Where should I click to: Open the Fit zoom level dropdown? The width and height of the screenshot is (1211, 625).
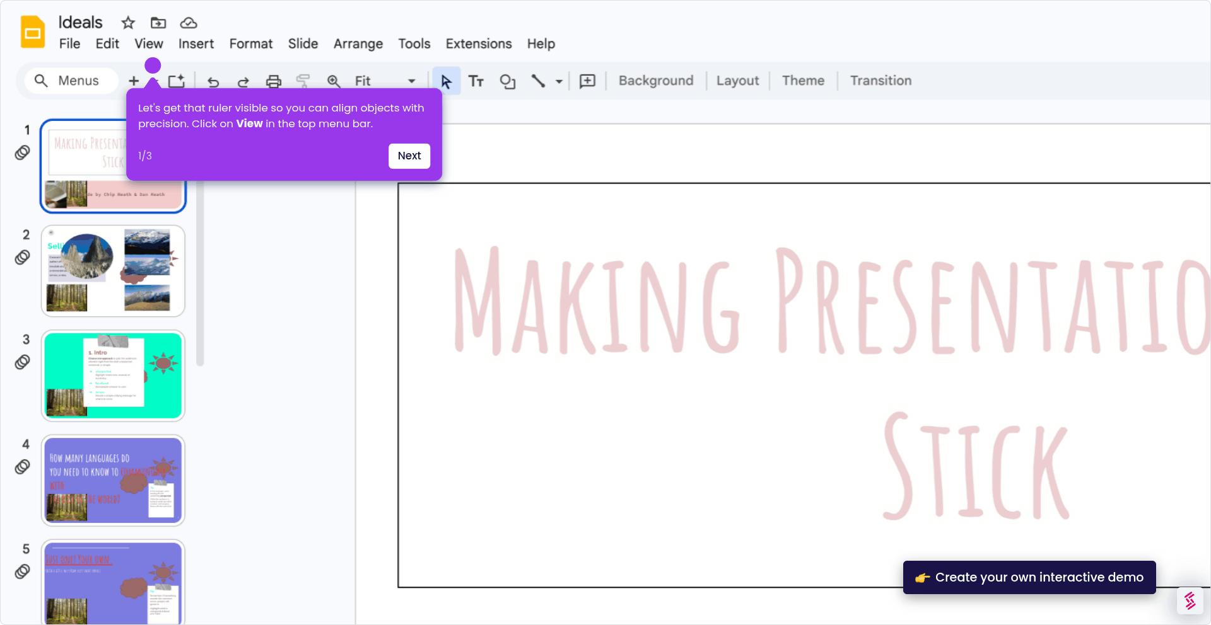(385, 81)
